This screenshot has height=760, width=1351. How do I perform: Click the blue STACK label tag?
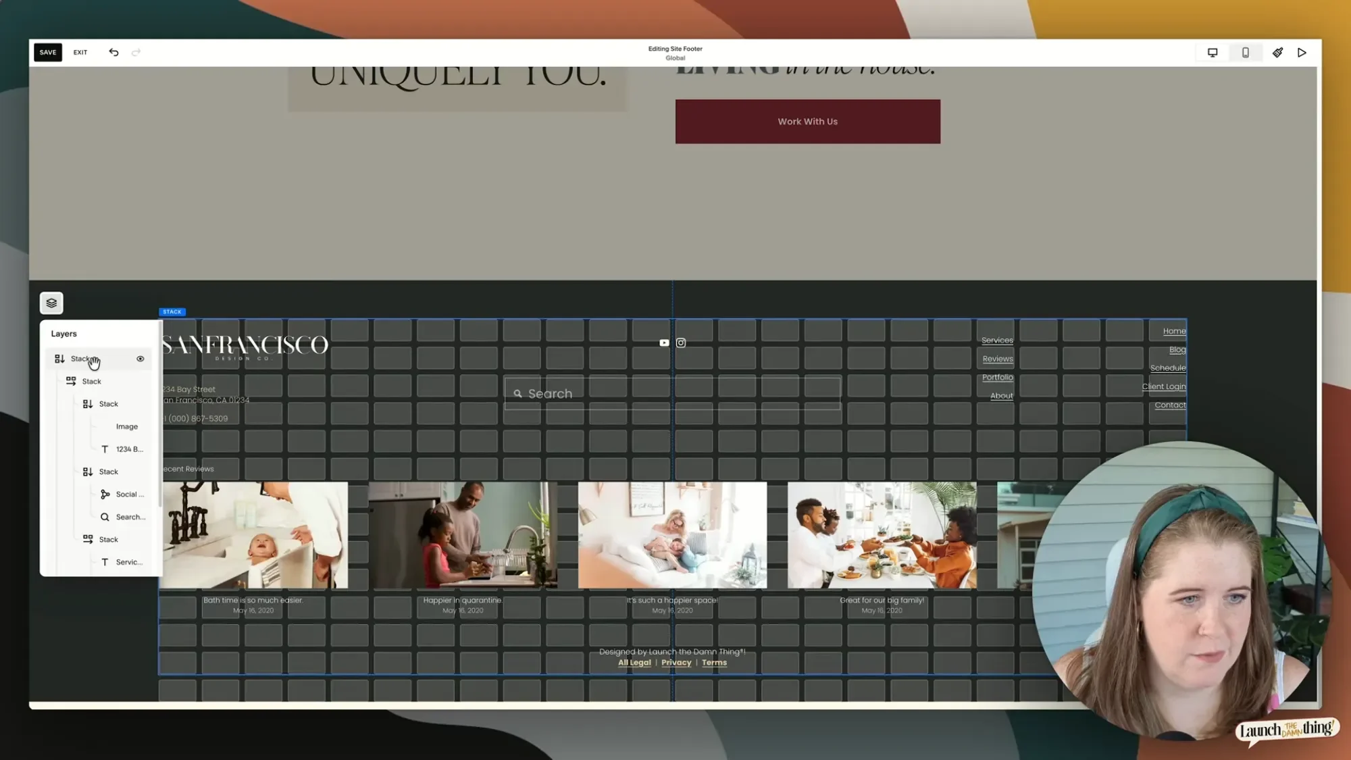(x=172, y=311)
